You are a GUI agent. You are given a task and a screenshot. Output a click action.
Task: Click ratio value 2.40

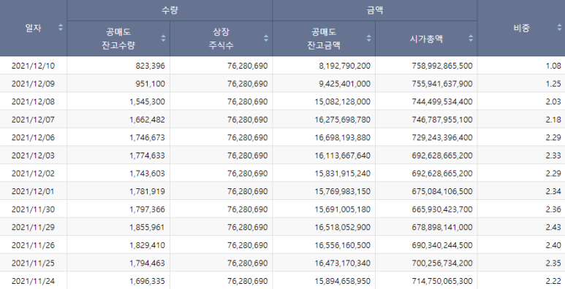[x=553, y=245]
